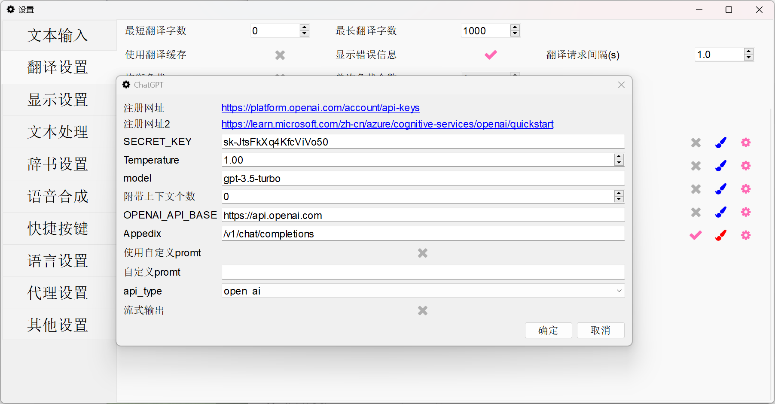Disable the 显示错误信息 checkmark
Screen dimensions: 775x404
coord(491,55)
